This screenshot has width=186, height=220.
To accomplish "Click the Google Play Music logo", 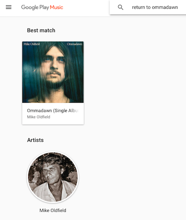I will click(42, 7).
